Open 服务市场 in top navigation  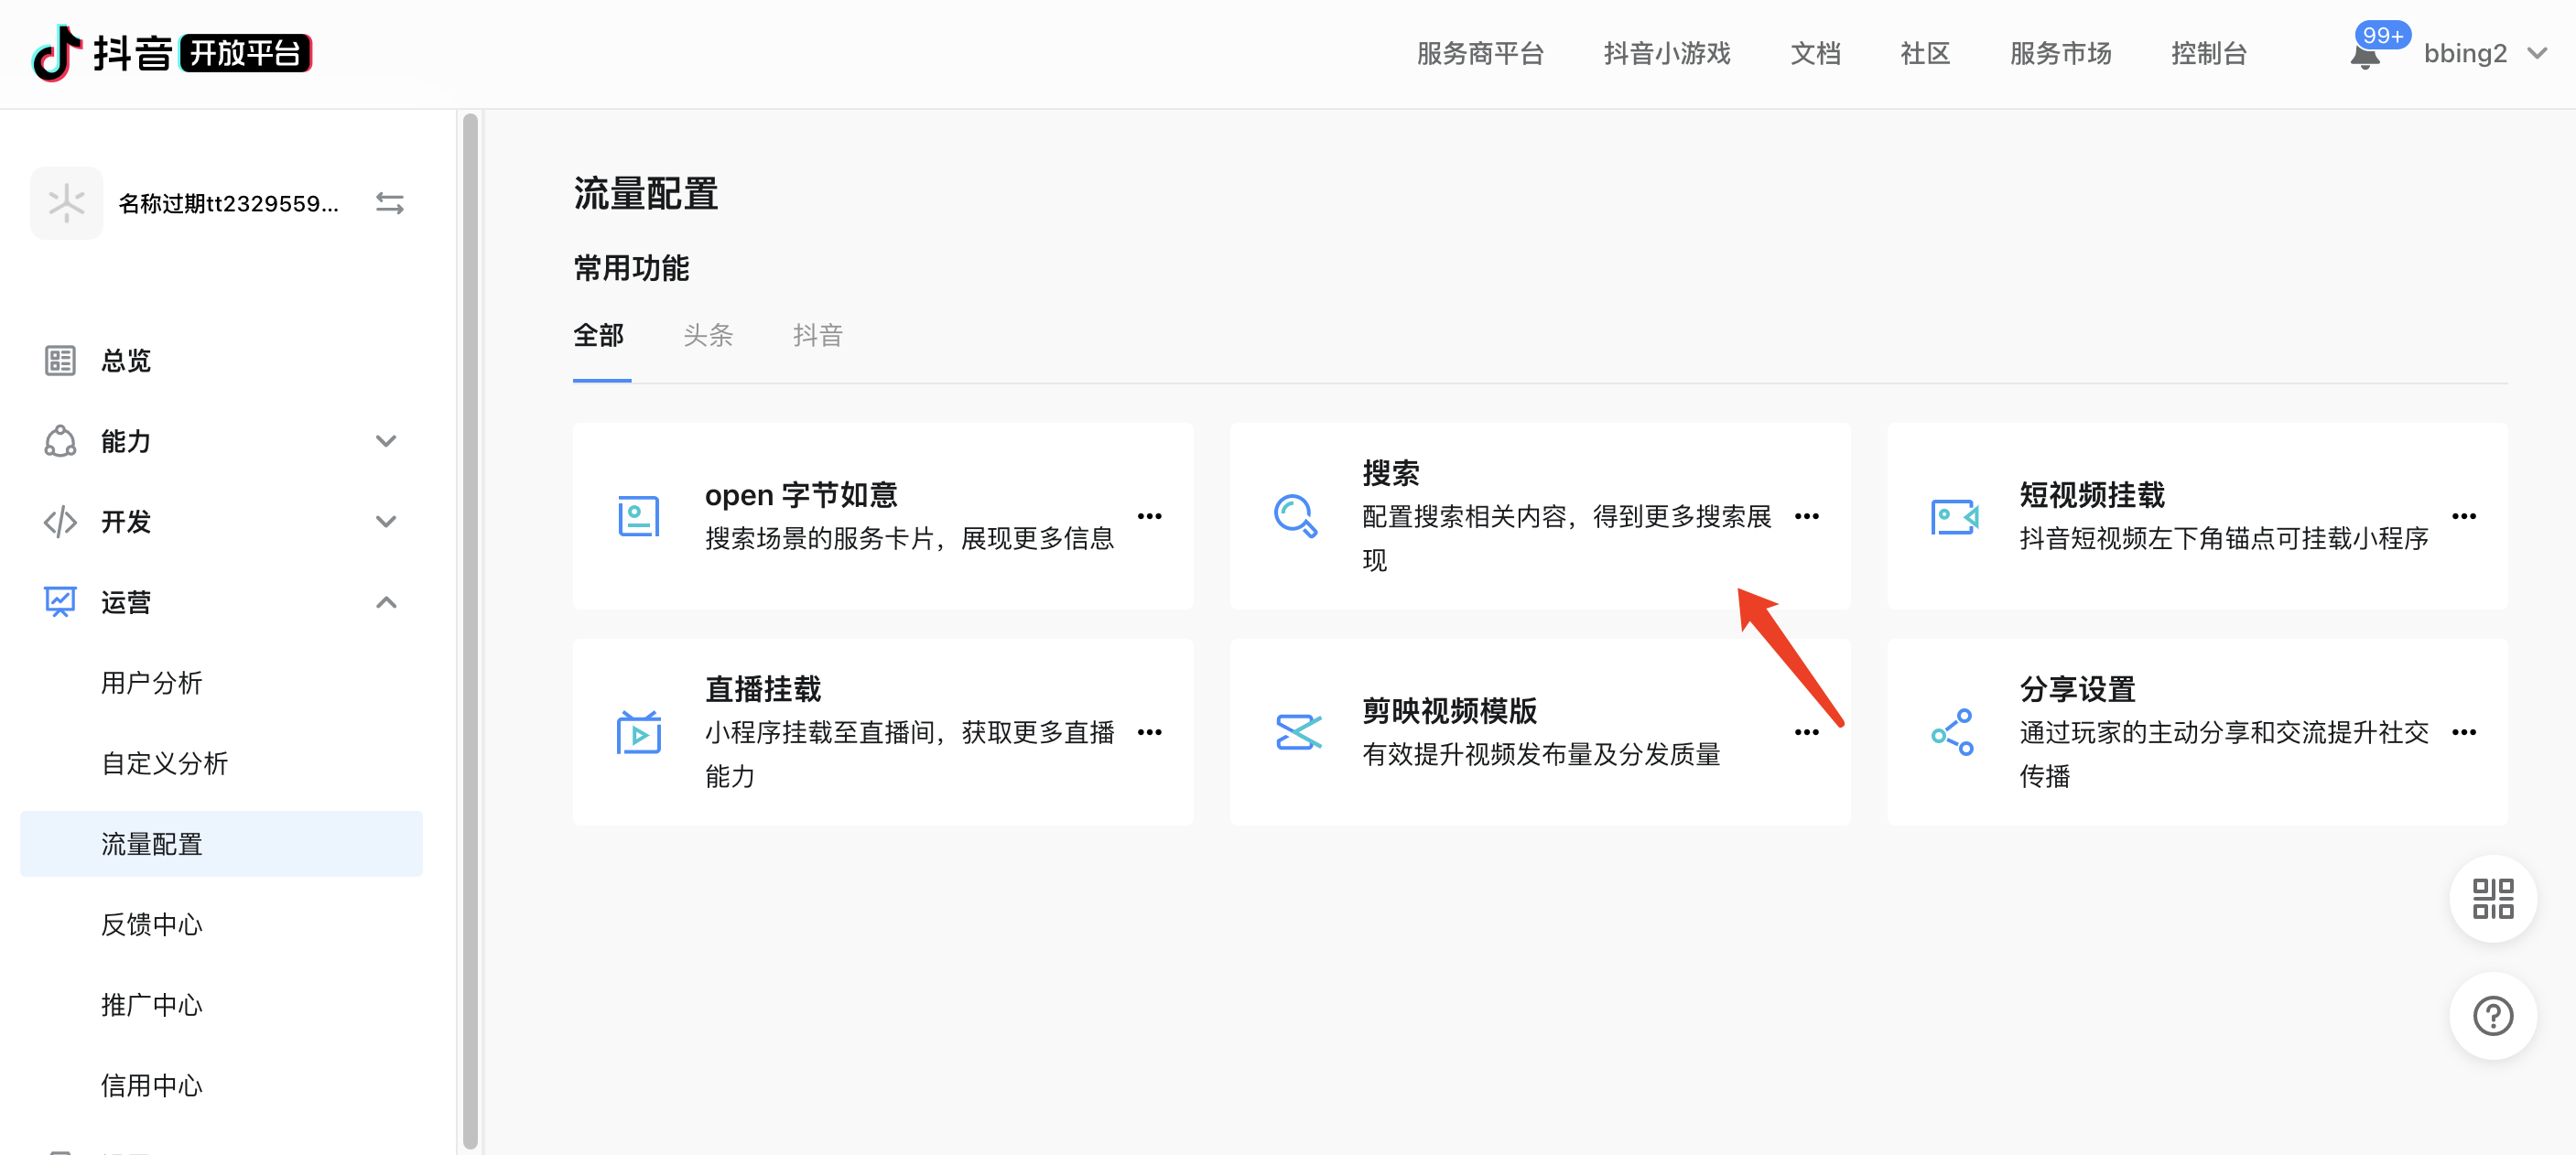[2060, 53]
